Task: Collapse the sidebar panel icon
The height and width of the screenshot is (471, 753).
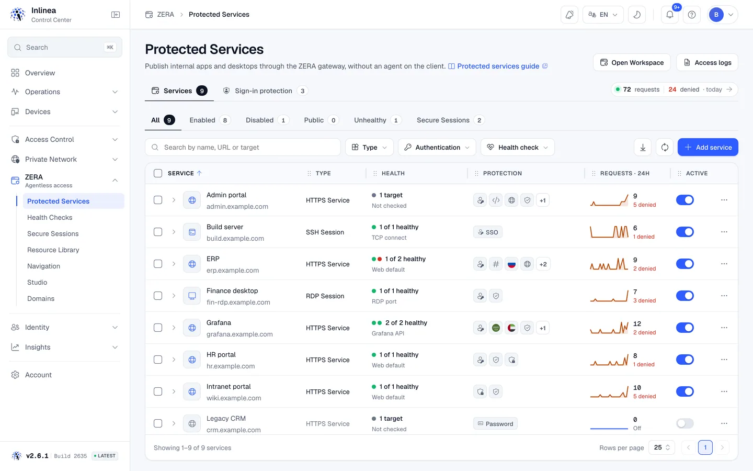Action: click(x=116, y=15)
